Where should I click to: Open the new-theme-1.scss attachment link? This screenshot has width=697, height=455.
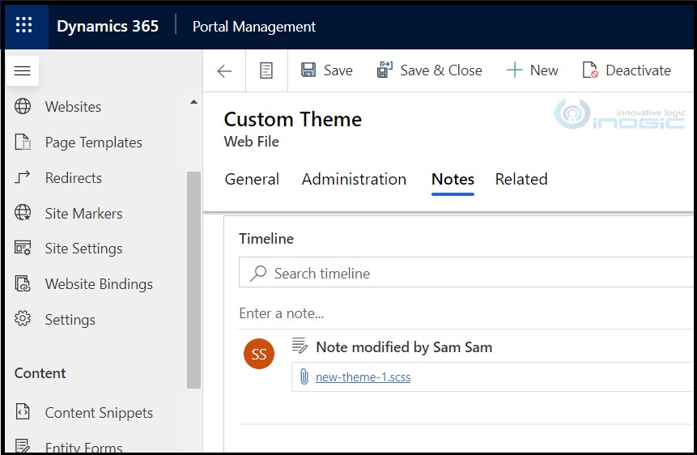click(363, 377)
